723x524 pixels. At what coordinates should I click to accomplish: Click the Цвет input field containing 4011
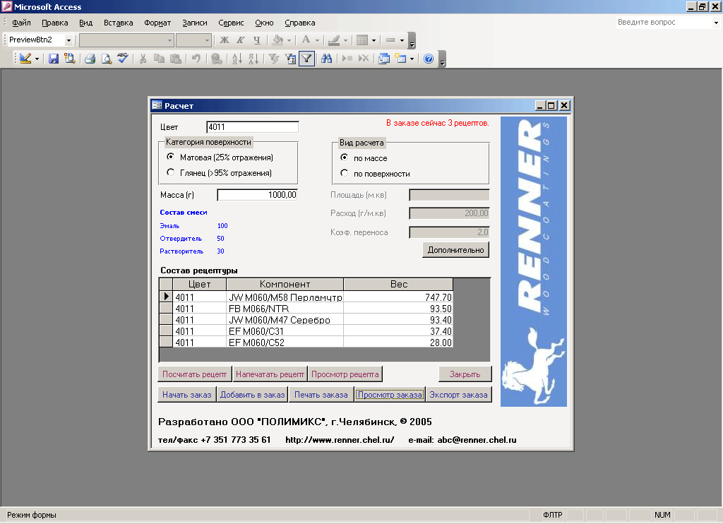252,127
